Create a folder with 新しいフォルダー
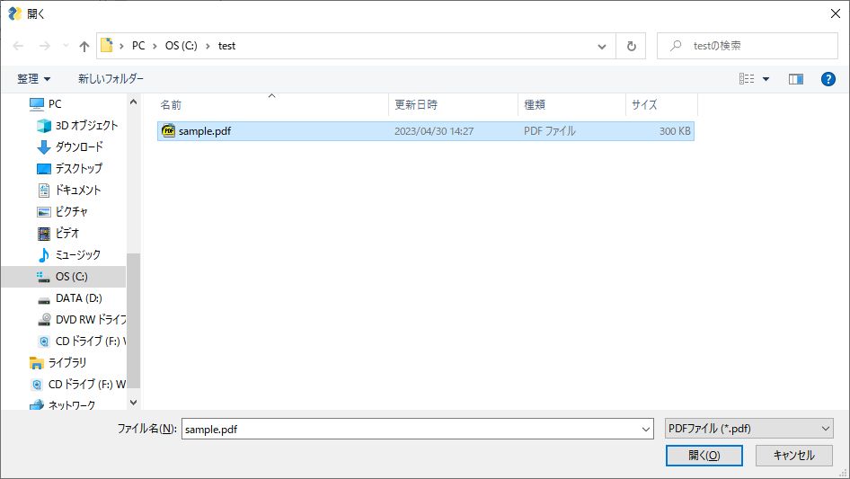Image resolution: width=850 pixels, height=479 pixels. 111,79
